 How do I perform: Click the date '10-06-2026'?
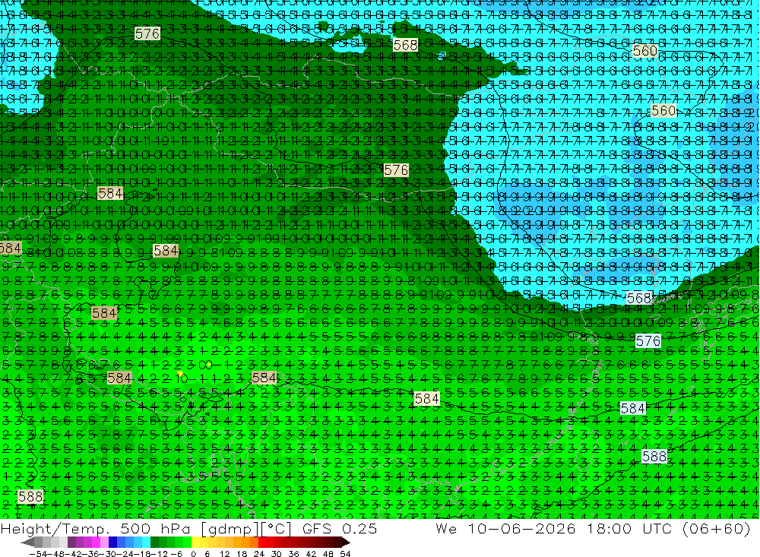click(522, 528)
